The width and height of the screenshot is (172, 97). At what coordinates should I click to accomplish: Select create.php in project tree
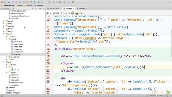[x=17, y=47]
